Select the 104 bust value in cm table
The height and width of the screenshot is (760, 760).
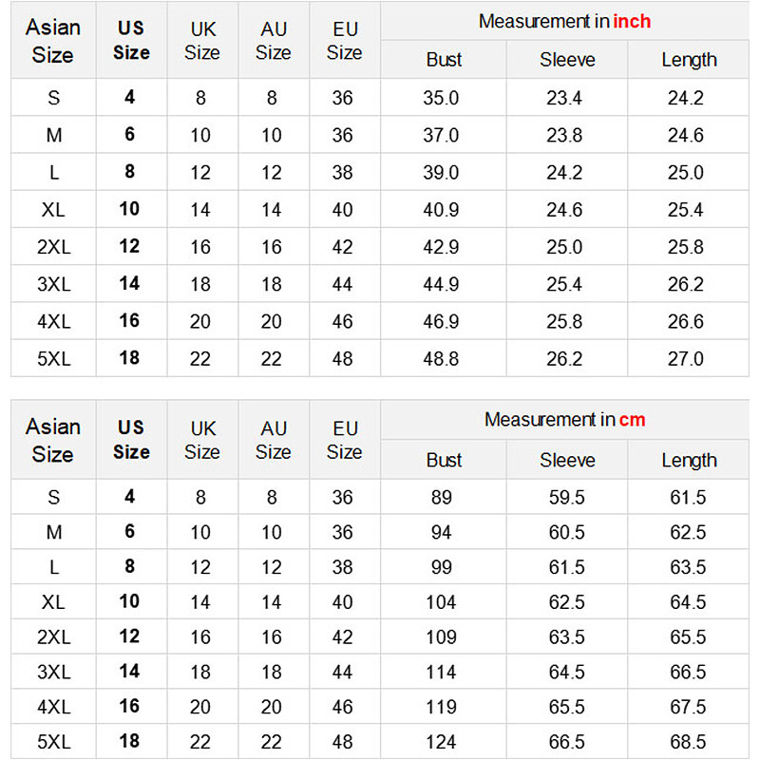point(441,602)
